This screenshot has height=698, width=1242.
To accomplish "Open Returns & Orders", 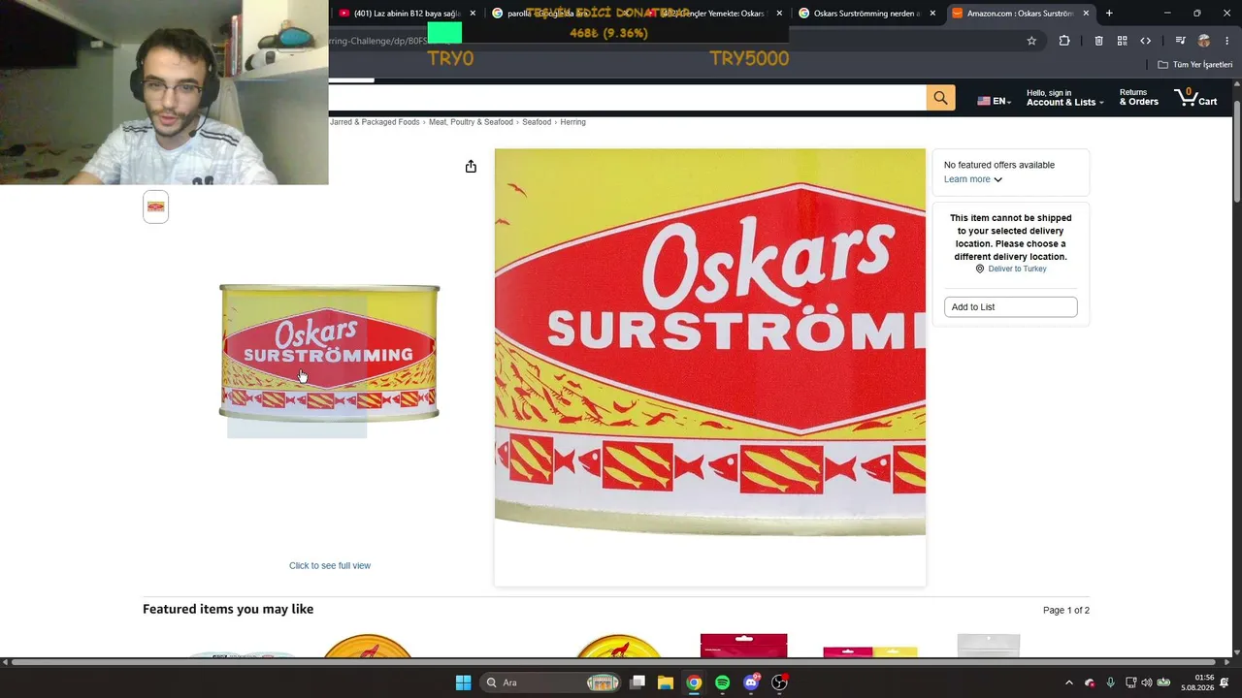I will click(x=1138, y=98).
